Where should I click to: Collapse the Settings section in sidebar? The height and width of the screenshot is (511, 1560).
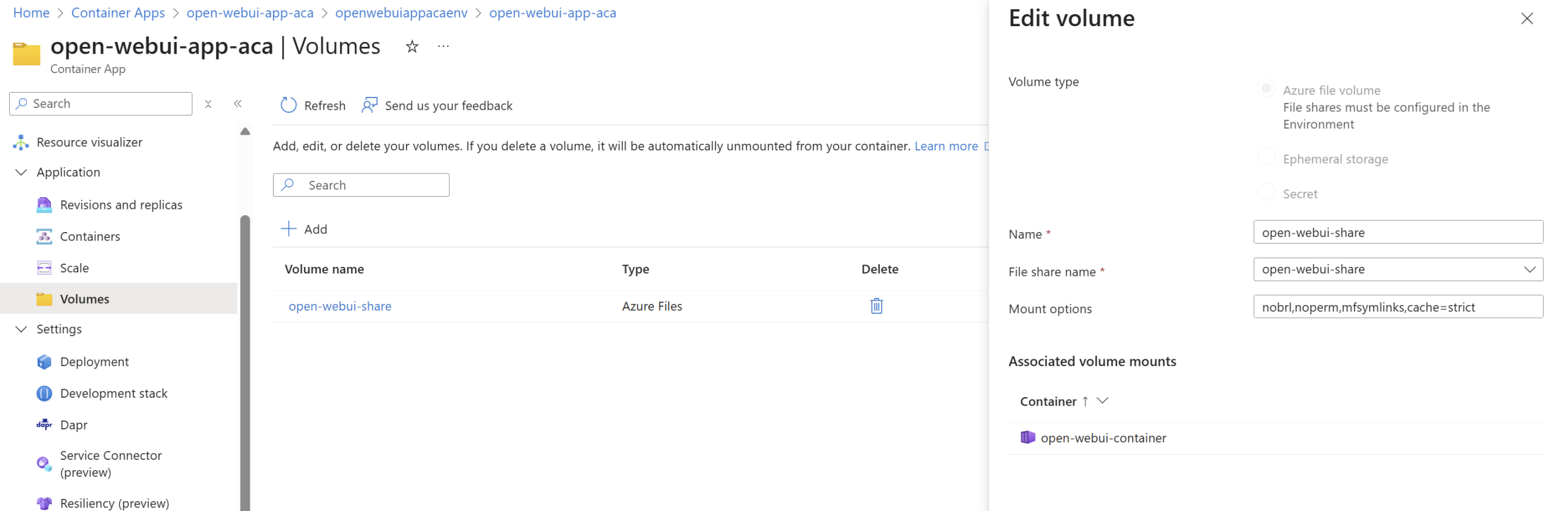click(21, 329)
